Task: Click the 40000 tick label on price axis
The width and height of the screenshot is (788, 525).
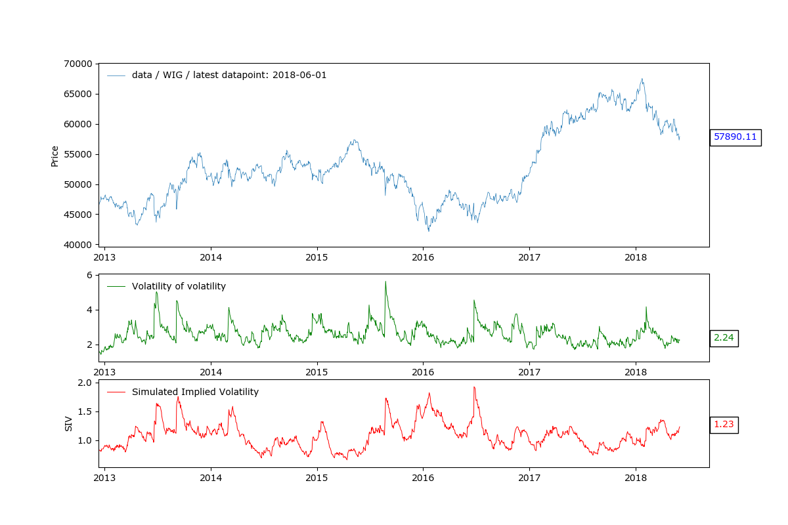Action: point(78,245)
